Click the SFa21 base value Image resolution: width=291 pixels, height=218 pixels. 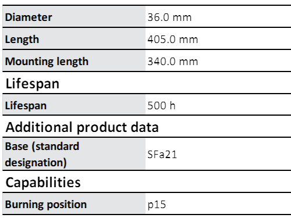[x=162, y=155]
